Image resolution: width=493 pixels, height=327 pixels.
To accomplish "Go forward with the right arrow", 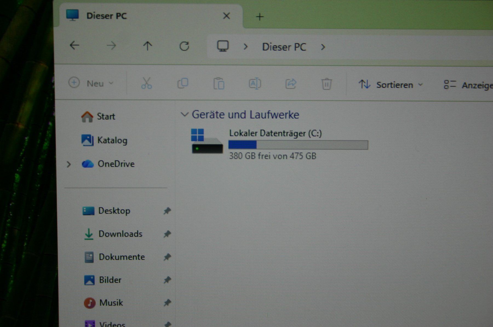I will [111, 46].
